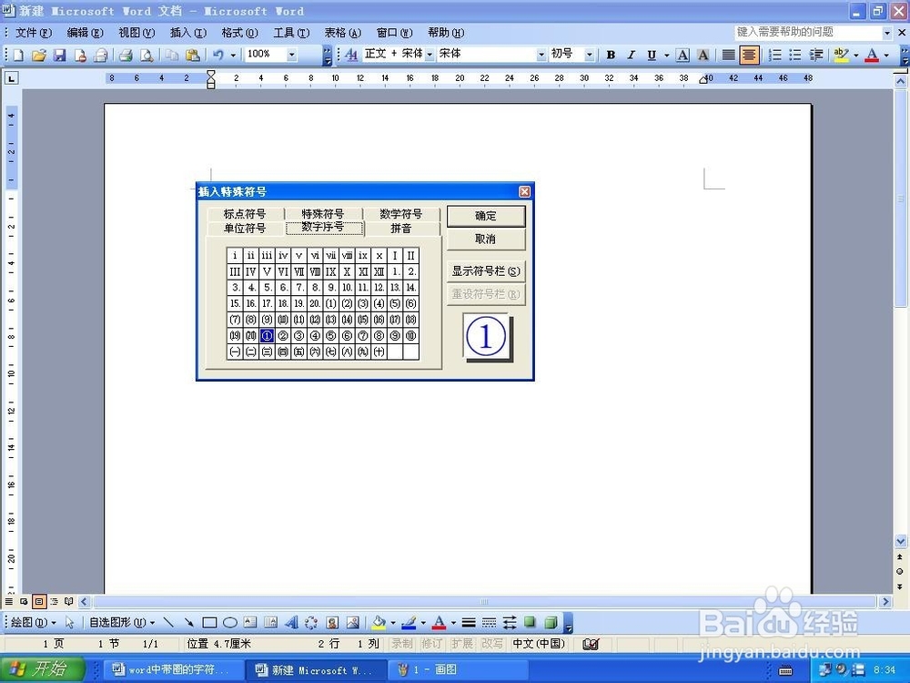Open the 开始 Start button

(x=43, y=669)
